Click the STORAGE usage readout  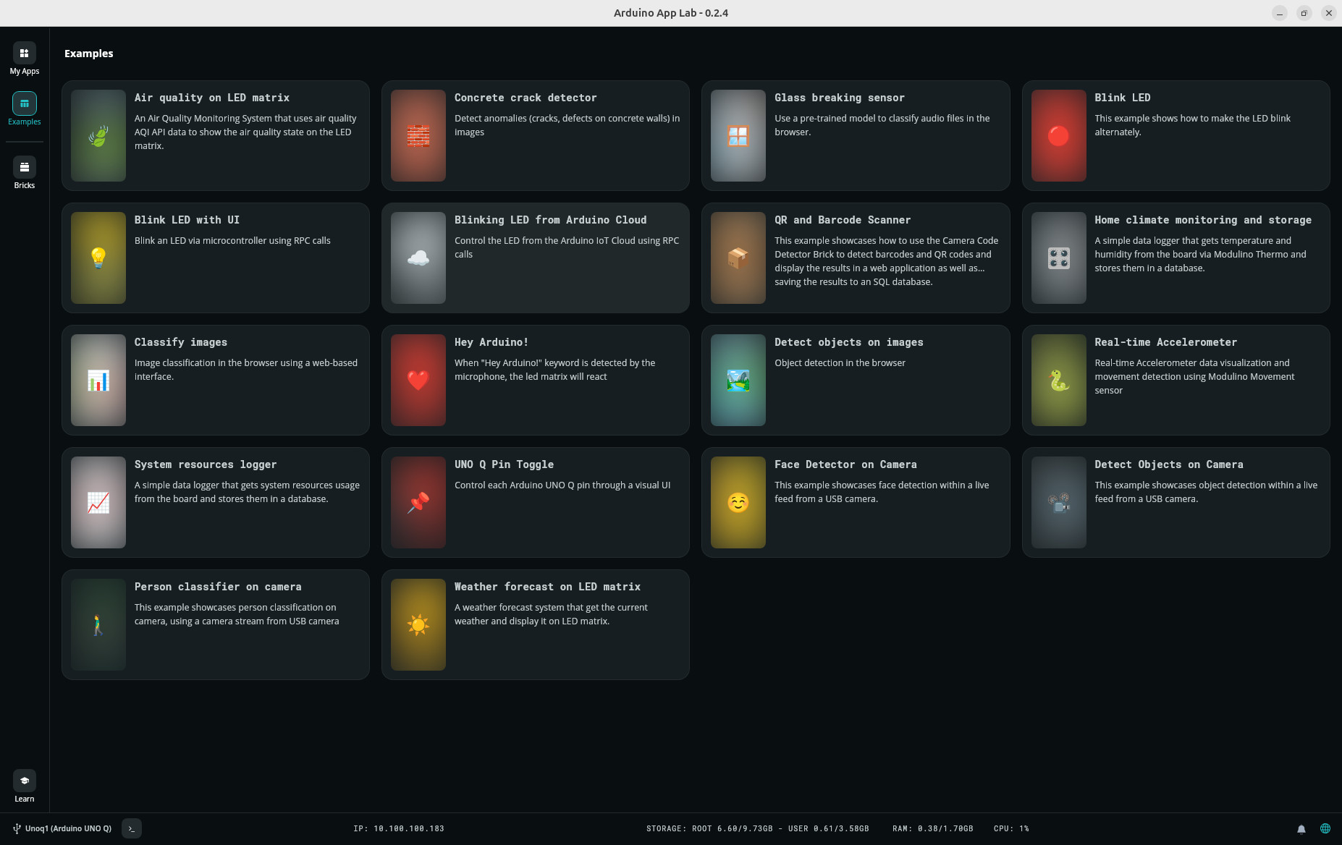click(758, 828)
